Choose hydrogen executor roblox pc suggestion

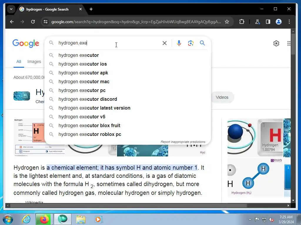(x=128, y=134)
